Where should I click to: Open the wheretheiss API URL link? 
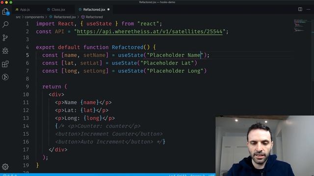tap(150, 31)
